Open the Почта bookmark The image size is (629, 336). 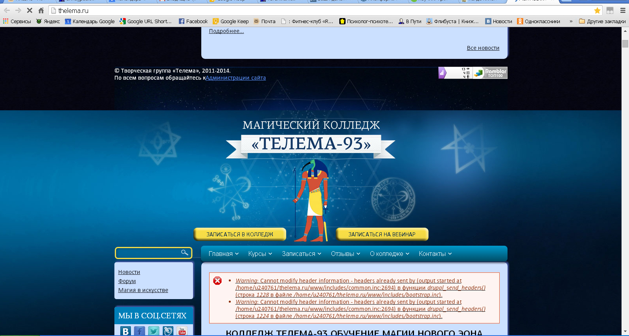(265, 21)
